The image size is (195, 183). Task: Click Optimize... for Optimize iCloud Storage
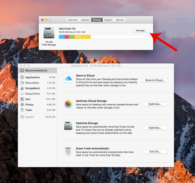pyautogui.click(x=155, y=104)
